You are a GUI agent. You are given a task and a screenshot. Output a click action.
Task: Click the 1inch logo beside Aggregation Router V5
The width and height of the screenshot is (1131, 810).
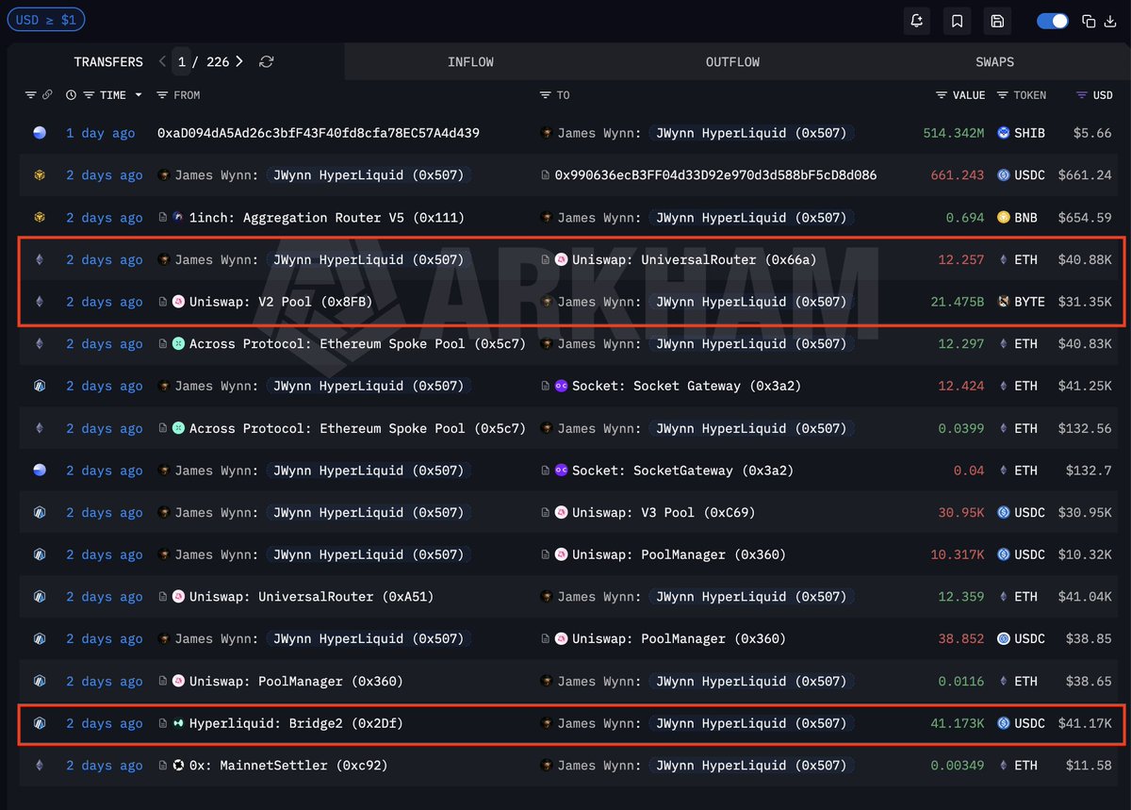[x=178, y=218]
